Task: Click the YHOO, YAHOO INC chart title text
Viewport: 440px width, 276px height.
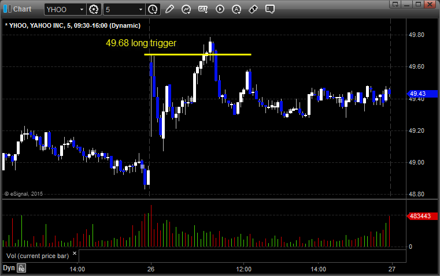Action: [73, 25]
